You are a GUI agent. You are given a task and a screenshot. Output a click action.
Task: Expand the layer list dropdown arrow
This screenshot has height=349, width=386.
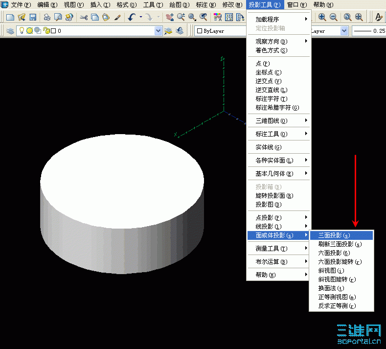[159, 31]
